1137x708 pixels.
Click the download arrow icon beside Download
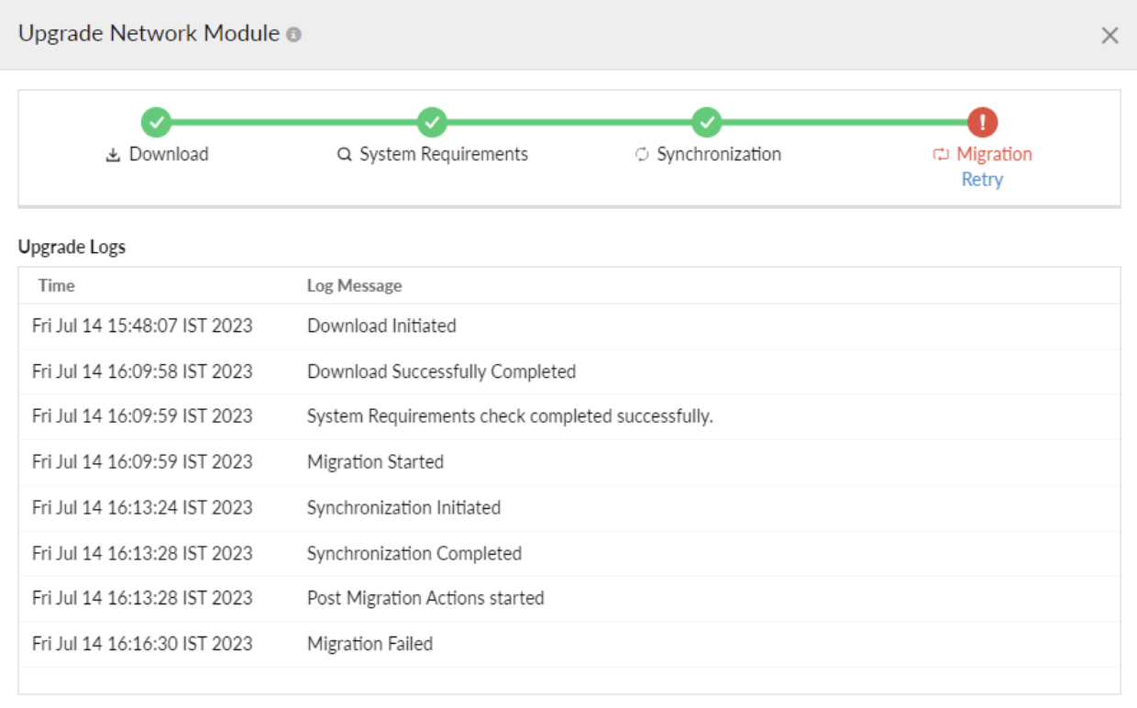point(114,155)
